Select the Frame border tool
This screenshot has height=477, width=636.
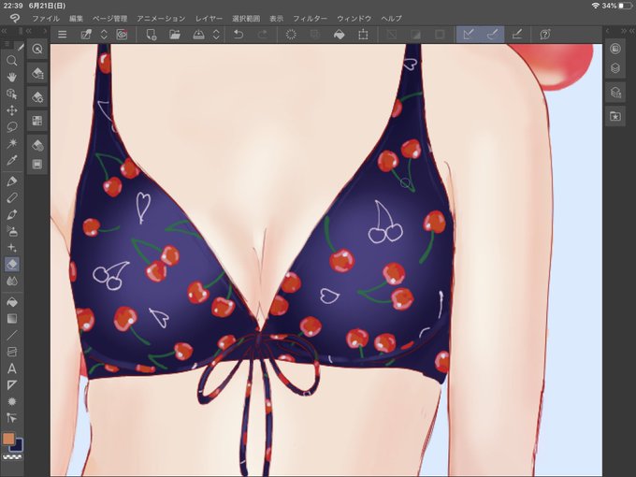tap(12, 352)
